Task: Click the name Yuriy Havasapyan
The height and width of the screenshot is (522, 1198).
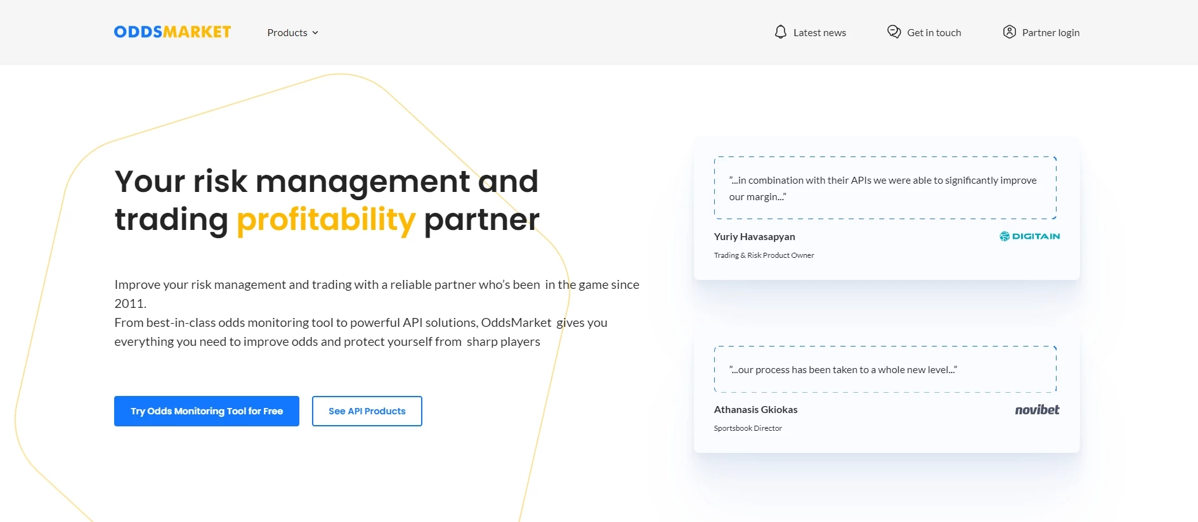Action: (x=754, y=237)
